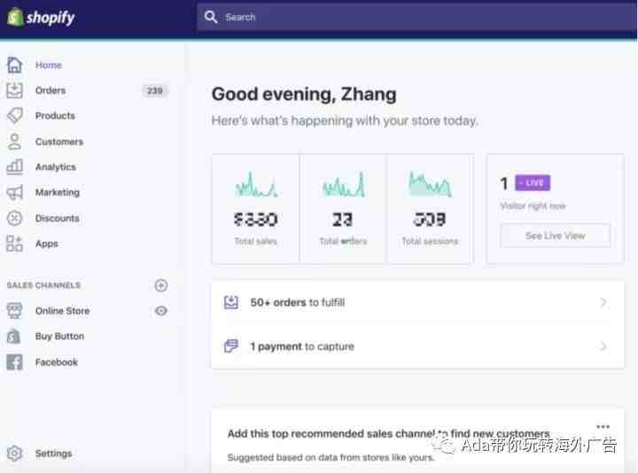Click the SALES CHANNELS heading

pos(43,285)
